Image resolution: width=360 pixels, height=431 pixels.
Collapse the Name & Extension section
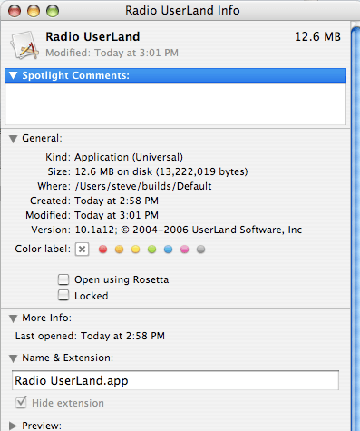coord(13,358)
